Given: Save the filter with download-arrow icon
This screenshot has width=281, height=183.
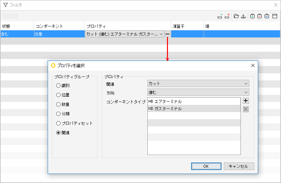Looking at the screenshot, I should tap(243, 16).
